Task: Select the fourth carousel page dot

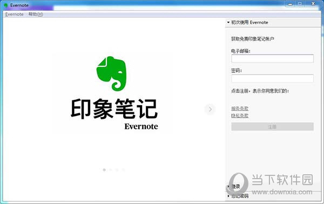Action: pyautogui.click(x=123, y=169)
